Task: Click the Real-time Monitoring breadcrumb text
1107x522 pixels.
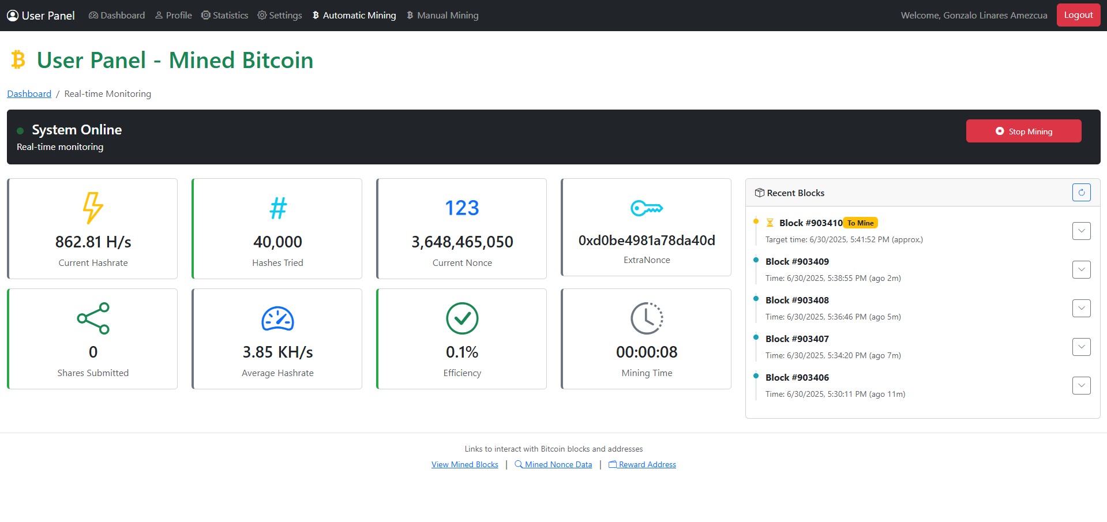Action: (108, 93)
